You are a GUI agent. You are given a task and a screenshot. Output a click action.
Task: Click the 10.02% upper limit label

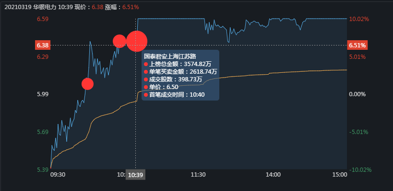tap(358, 19)
